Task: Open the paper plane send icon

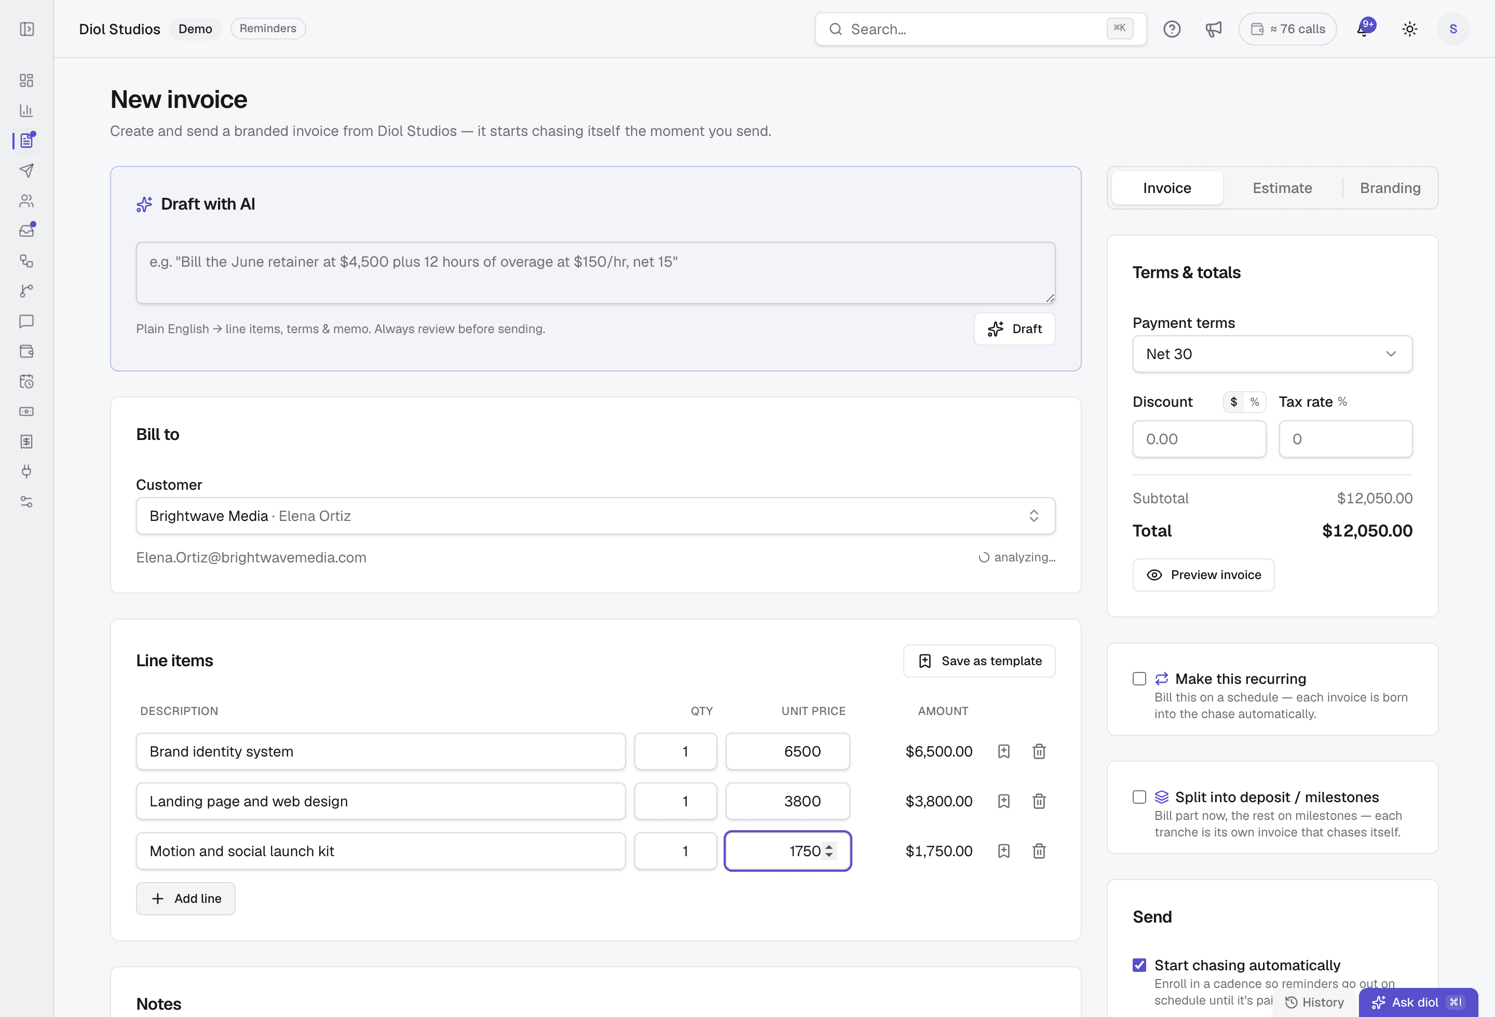Action: coord(26,170)
